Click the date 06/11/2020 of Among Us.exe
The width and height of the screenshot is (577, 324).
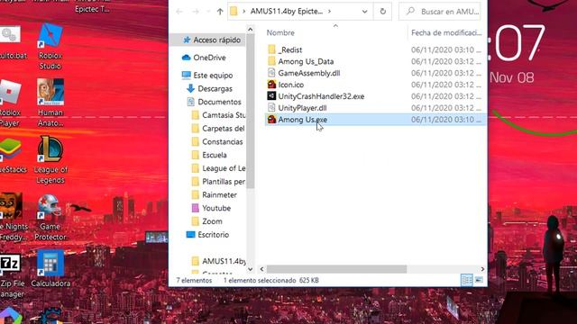[x=446, y=120]
